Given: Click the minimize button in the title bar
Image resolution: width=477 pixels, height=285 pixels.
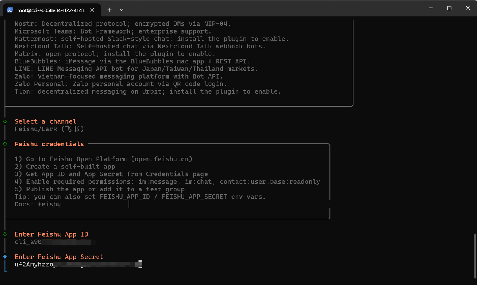Looking at the screenshot, I should coord(430,8).
